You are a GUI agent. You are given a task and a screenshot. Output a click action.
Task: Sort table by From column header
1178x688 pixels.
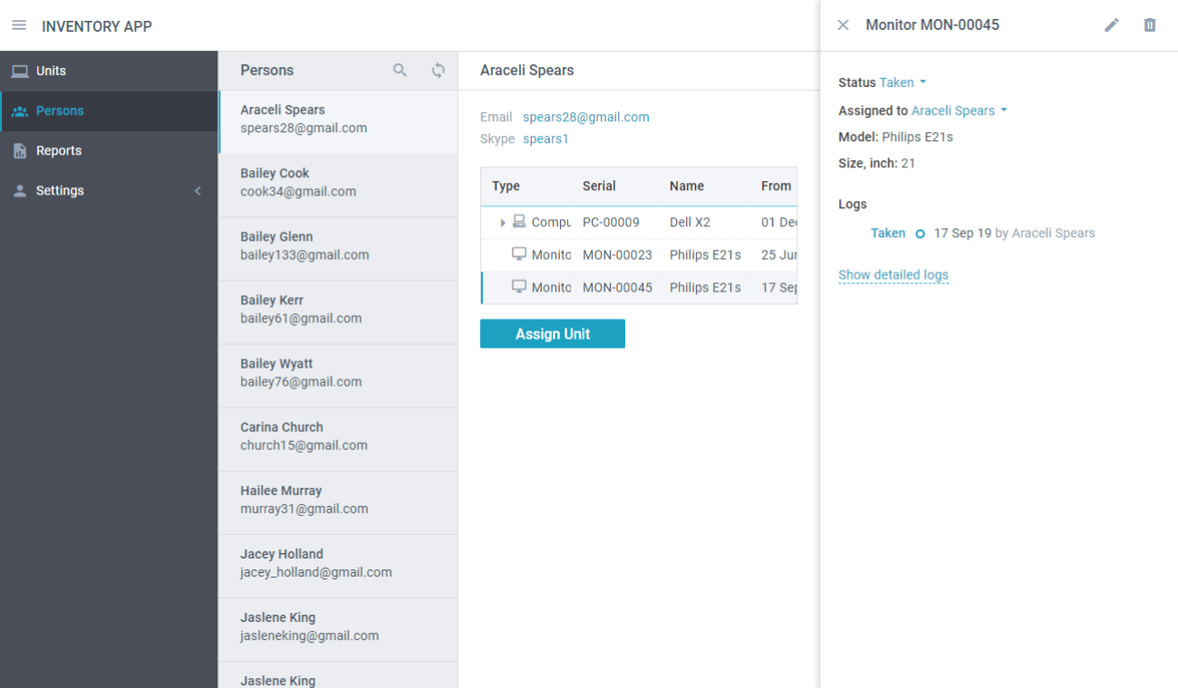pos(776,186)
